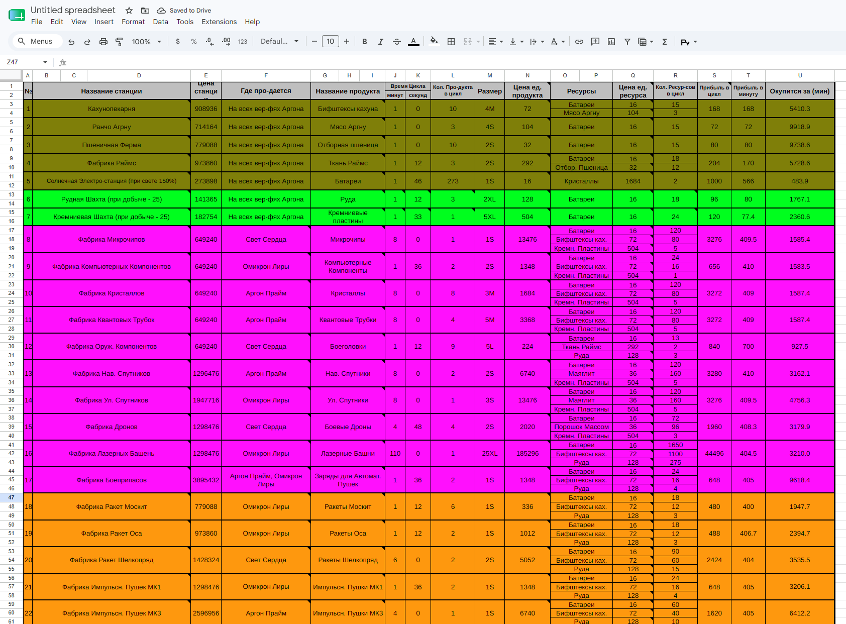This screenshot has width=846, height=624.
Task: Toggle Strikethrough formatting
Action: click(397, 42)
